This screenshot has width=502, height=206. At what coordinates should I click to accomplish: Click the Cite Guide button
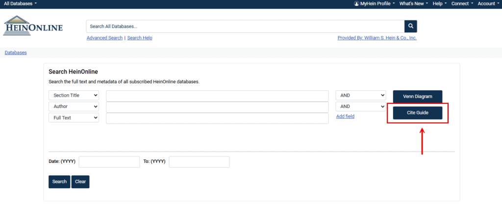tap(418, 113)
